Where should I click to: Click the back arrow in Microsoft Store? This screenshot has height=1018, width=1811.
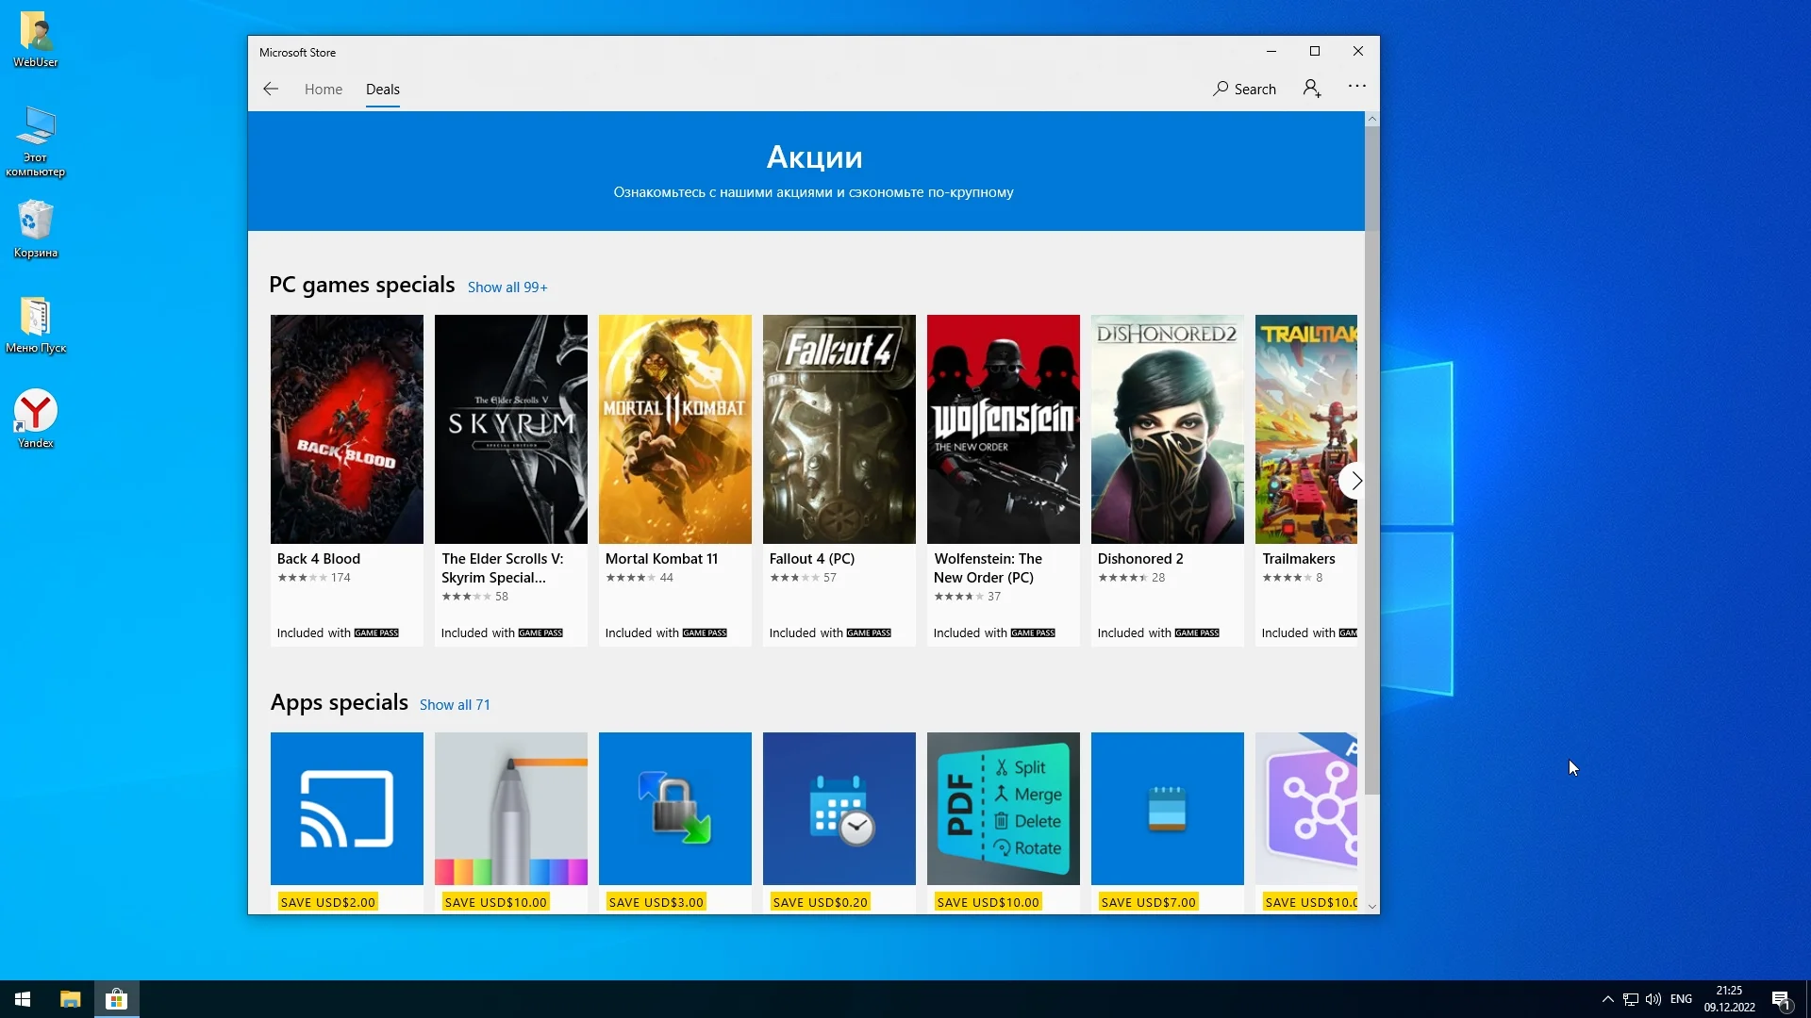pos(271,89)
